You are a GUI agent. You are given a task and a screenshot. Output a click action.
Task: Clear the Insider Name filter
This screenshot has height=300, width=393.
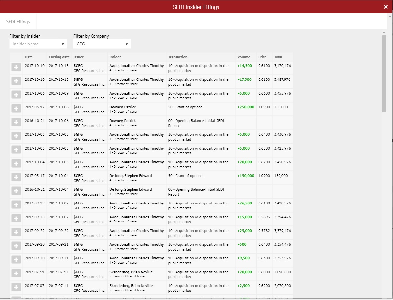coord(63,44)
